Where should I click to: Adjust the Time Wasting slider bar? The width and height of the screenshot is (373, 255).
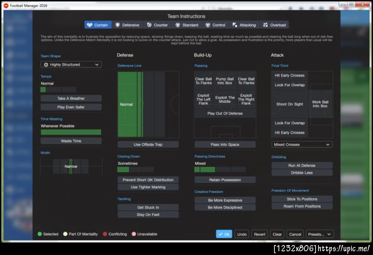pyautogui.click(x=71, y=132)
